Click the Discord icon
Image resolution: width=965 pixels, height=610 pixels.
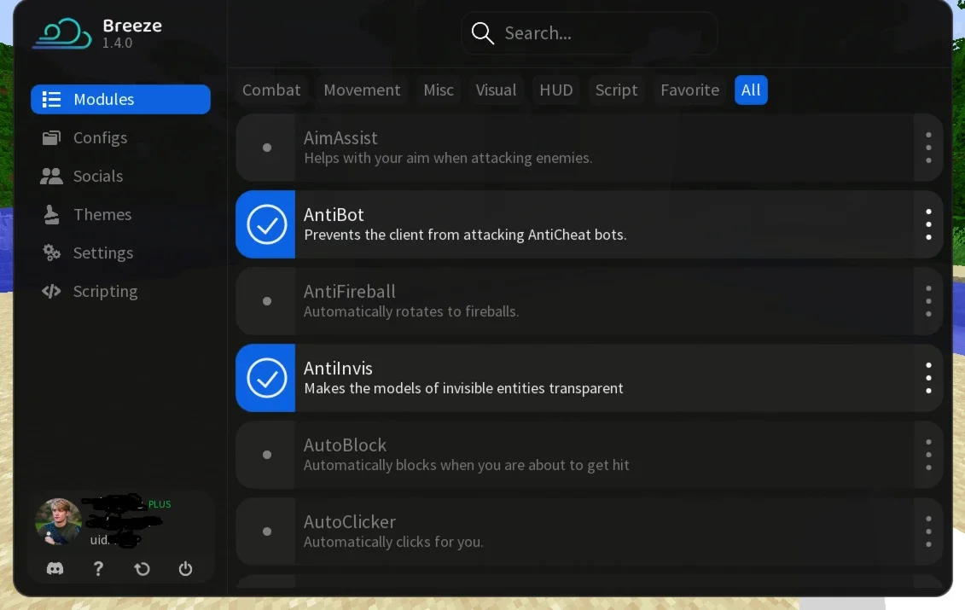[55, 568]
